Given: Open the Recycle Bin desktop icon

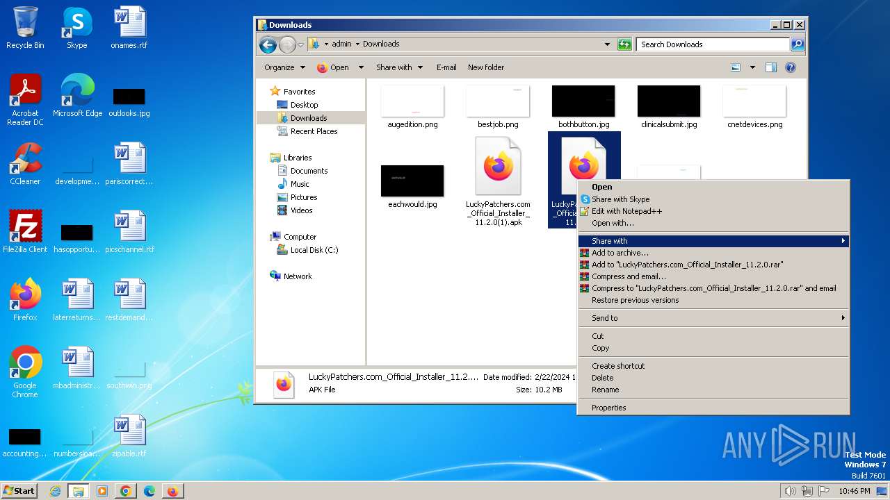Looking at the screenshot, I should tap(25, 28).
